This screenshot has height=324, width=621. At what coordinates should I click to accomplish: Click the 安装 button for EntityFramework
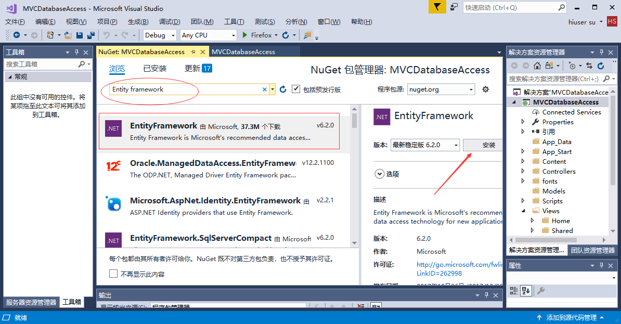click(x=488, y=145)
